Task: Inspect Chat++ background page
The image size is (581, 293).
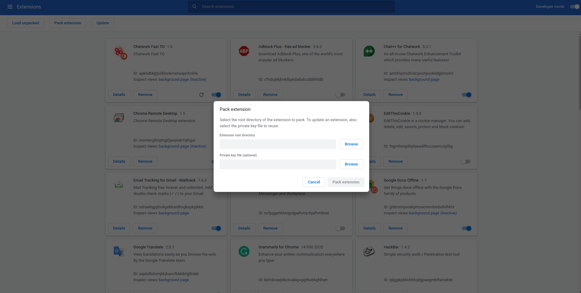Action: click(x=424, y=79)
